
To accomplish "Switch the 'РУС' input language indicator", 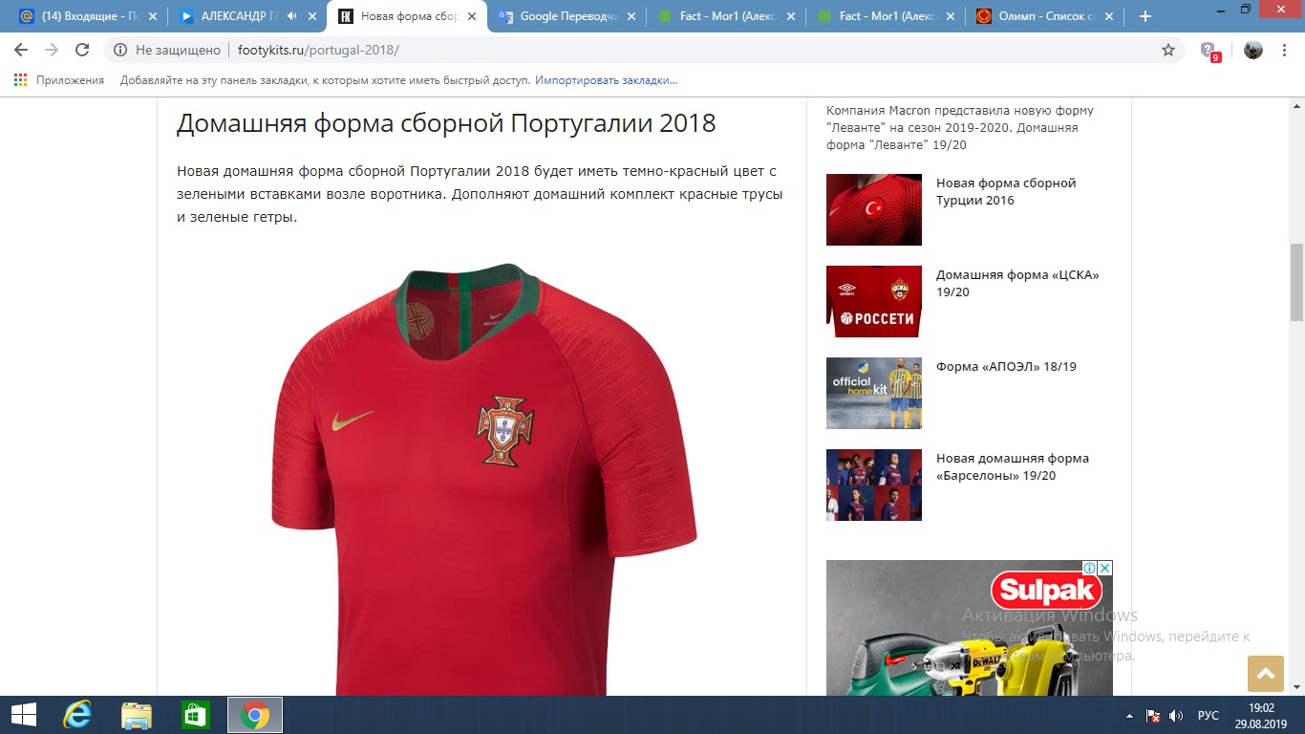I will click(x=1209, y=716).
